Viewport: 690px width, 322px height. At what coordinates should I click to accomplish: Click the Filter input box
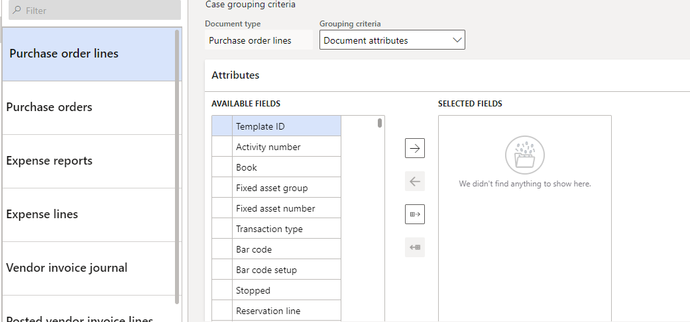click(x=95, y=10)
